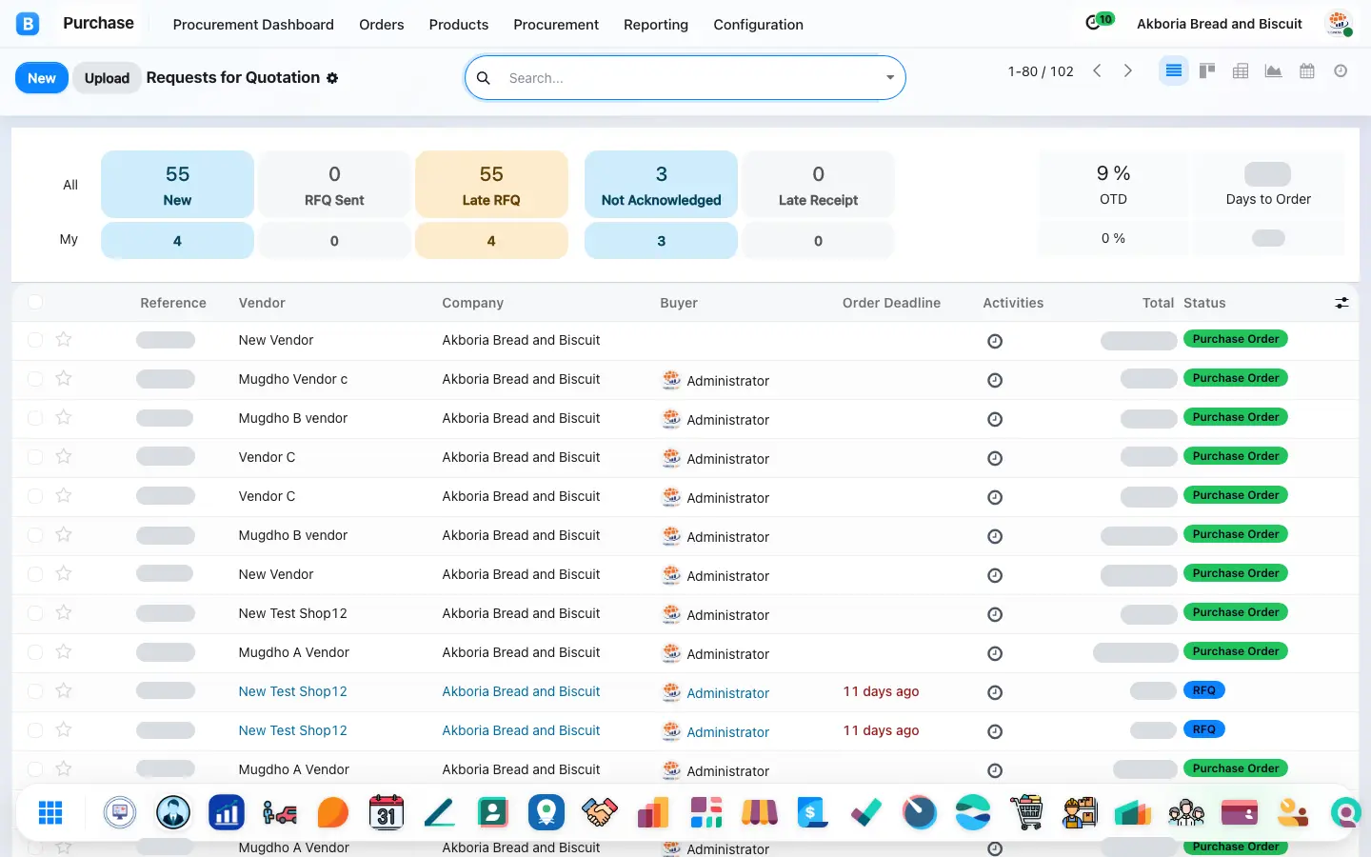Open the Calendar app with 31 in dock
This screenshot has width=1371, height=857.
[x=387, y=812]
